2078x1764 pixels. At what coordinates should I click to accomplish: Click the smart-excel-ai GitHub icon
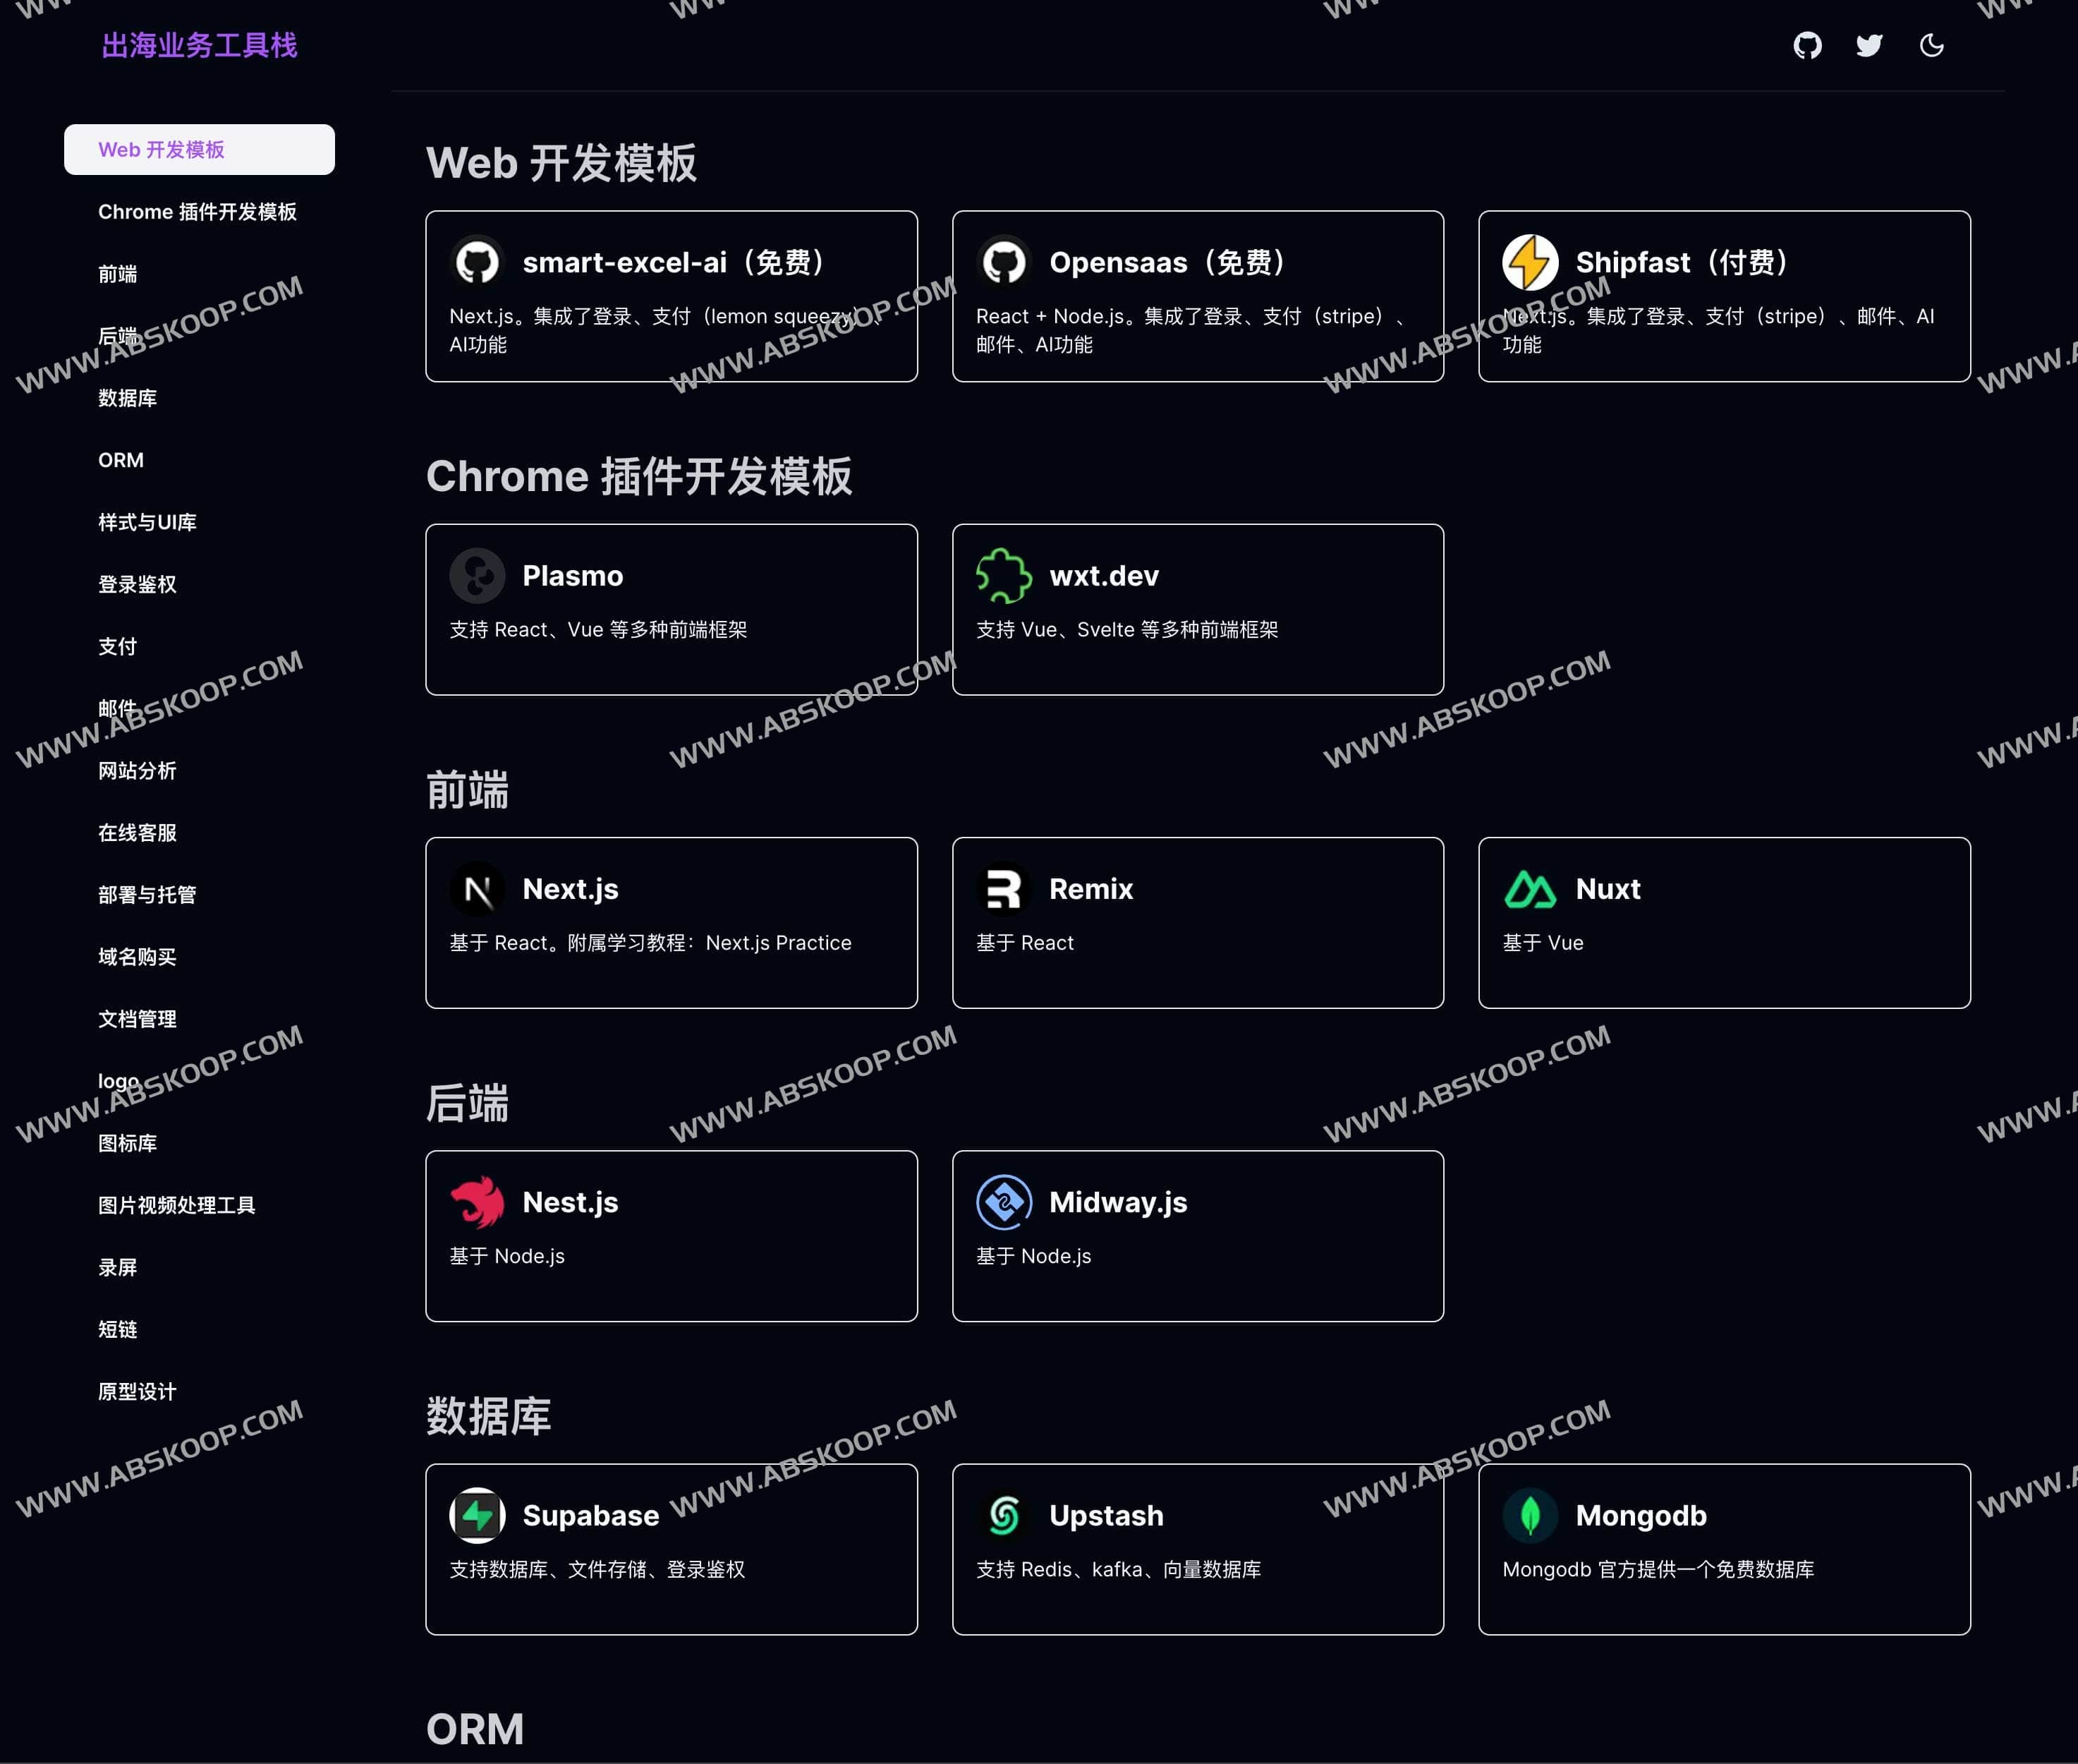[478, 262]
